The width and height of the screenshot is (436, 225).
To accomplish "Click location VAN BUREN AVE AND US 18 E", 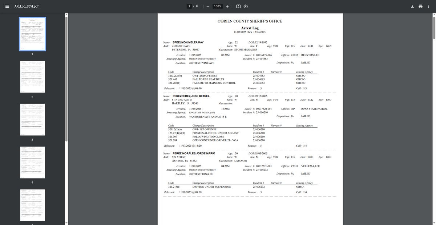I will click(208, 116).
